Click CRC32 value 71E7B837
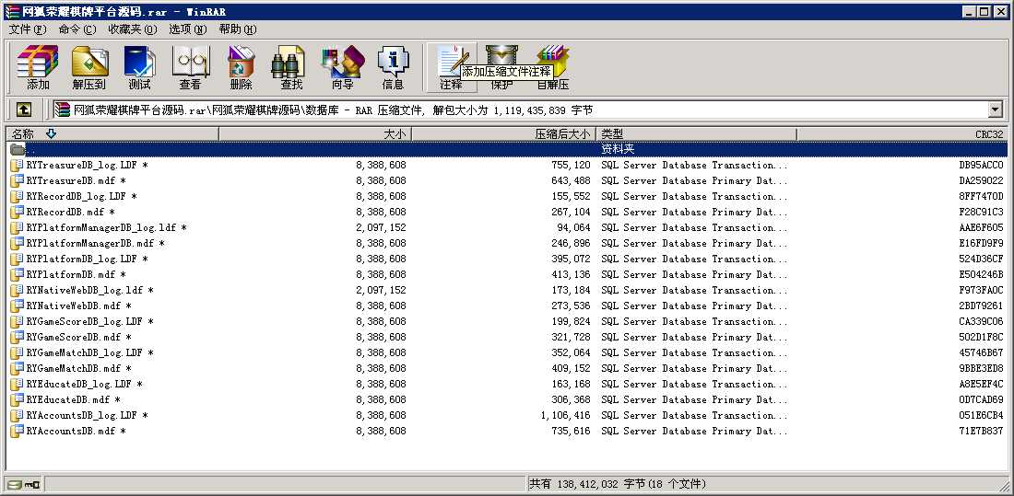Image resolution: width=1014 pixels, height=496 pixels. pos(982,431)
